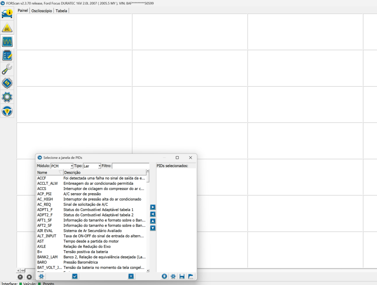
Task: Move selected PID up
Action: tap(153, 221)
